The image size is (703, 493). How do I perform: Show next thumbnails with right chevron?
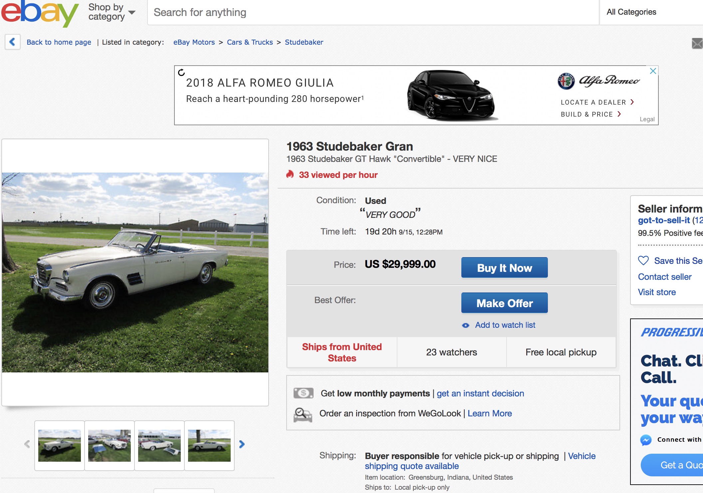coord(242,444)
